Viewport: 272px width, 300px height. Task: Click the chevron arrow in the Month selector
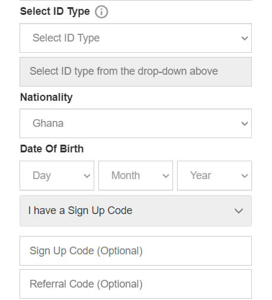coord(166,175)
